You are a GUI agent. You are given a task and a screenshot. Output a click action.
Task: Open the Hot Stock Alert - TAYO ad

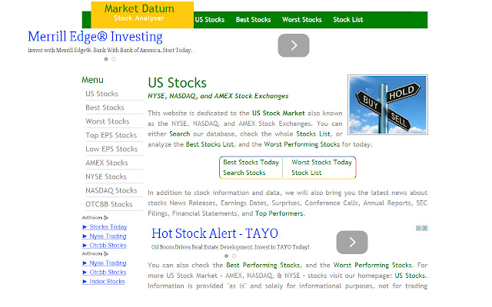[214, 233]
